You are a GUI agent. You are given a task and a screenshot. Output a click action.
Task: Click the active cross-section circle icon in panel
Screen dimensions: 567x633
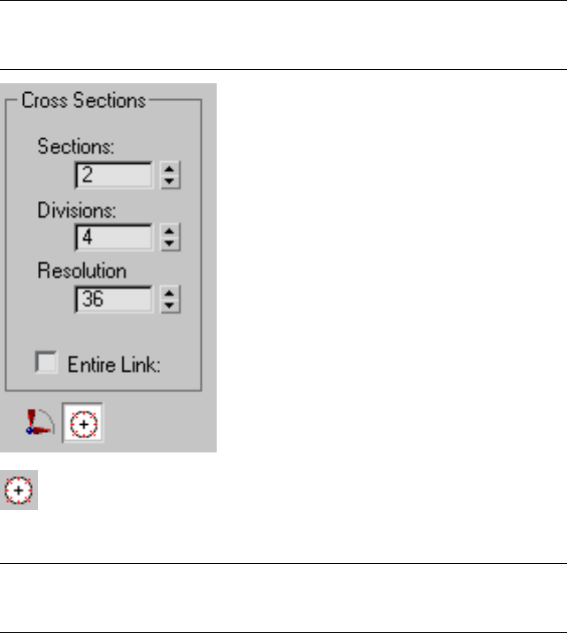pos(82,426)
